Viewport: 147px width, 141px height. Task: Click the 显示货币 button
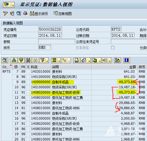click(x=39, y=13)
